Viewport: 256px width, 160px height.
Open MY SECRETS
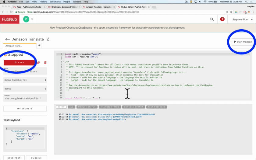tap(25, 109)
